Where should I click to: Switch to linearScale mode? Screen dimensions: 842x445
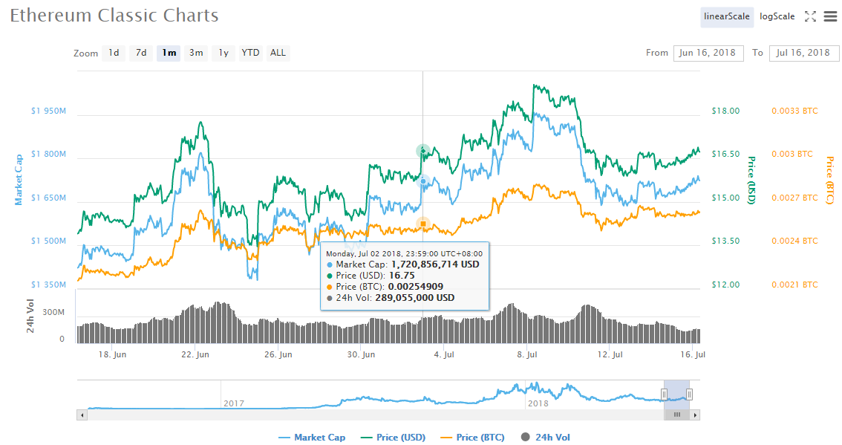[x=727, y=16]
